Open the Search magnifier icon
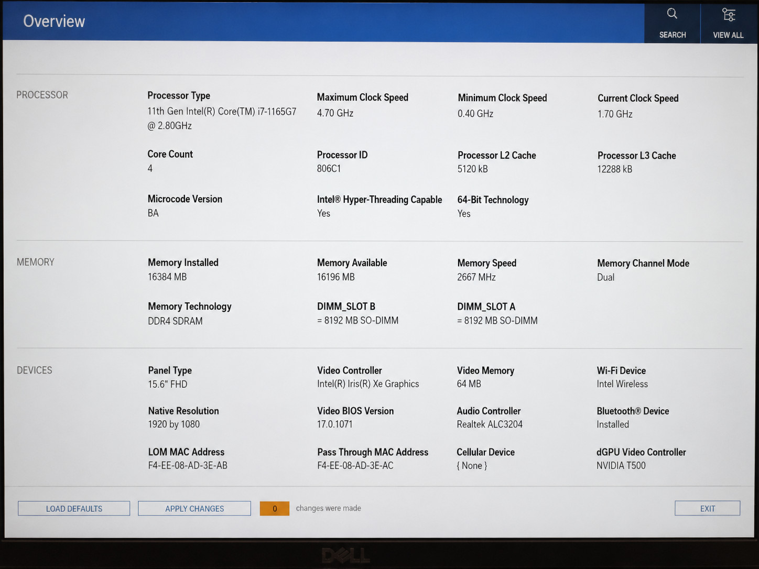This screenshot has height=569, width=759. (x=672, y=14)
